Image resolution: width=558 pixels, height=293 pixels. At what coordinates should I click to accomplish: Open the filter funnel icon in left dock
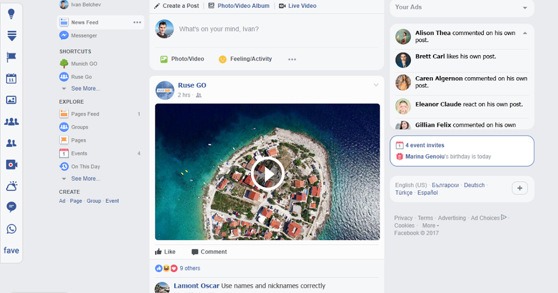(12, 36)
